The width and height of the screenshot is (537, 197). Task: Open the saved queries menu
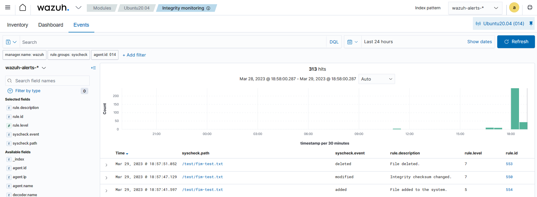click(11, 42)
